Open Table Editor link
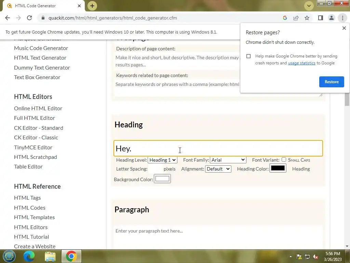This screenshot has width=350, height=263. coord(28,167)
